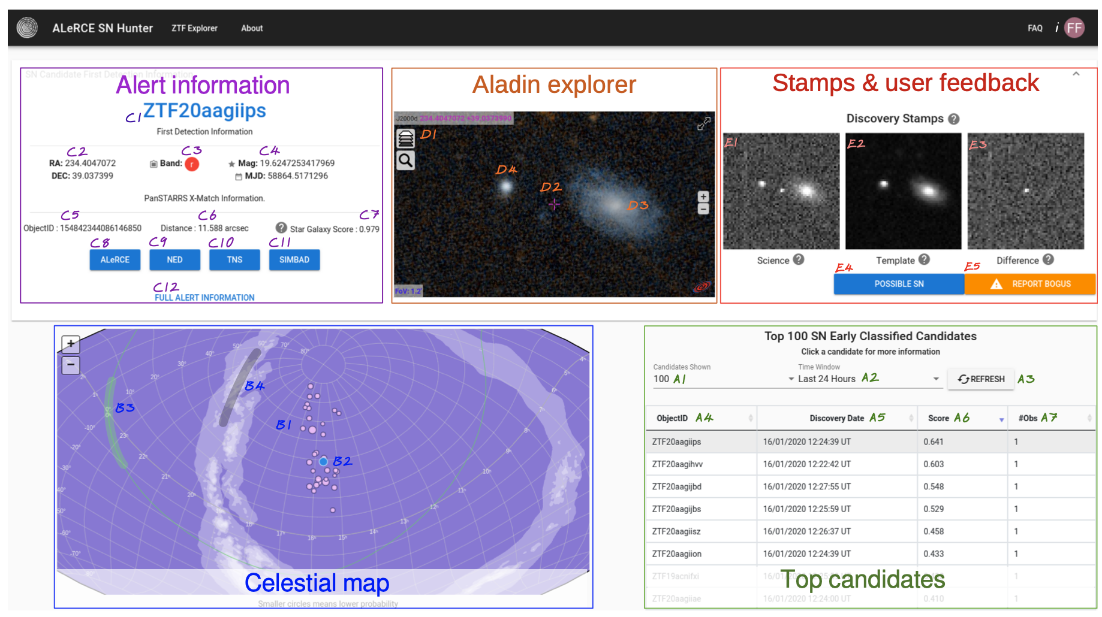Sort table by ObjectID column

coord(701,418)
